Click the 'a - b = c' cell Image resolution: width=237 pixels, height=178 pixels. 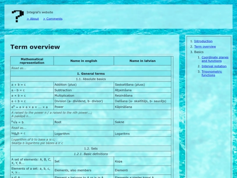pyautogui.click(x=32, y=90)
